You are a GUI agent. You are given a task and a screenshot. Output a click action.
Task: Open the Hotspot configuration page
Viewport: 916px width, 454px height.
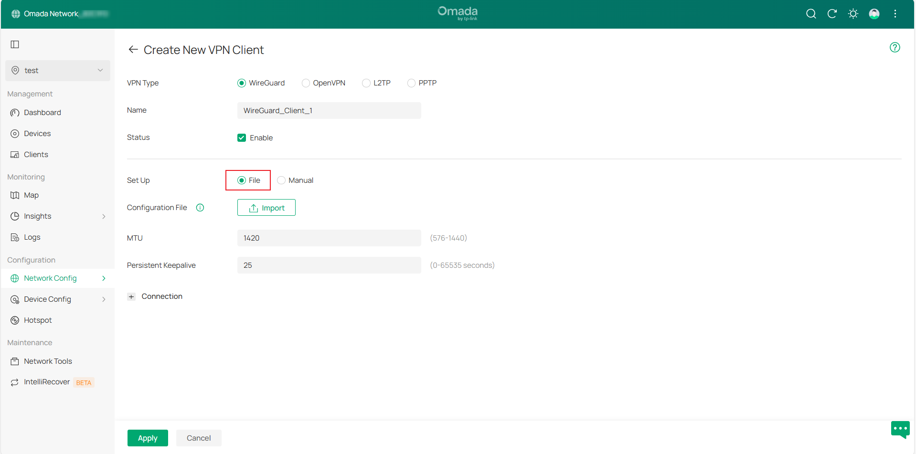click(x=38, y=320)
